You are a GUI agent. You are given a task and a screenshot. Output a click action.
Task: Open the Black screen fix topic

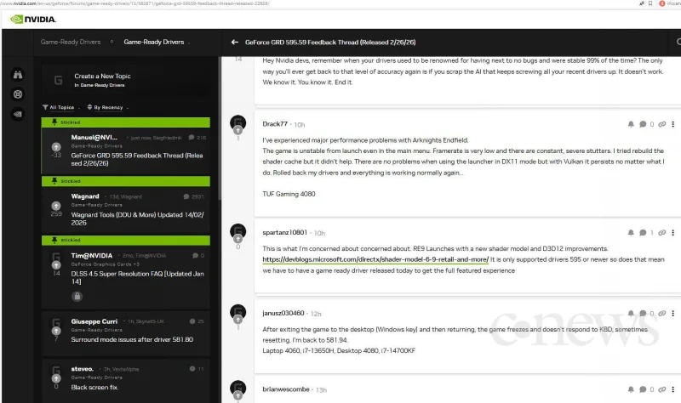94,388
